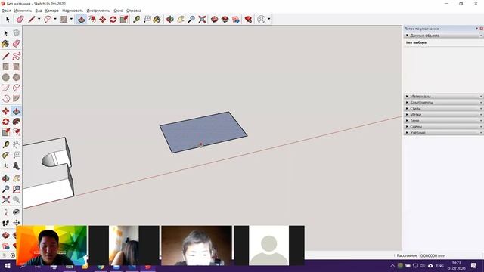The image size is (484, 272).
Task: Close the default tray with the red X
Action: point(481,29)
